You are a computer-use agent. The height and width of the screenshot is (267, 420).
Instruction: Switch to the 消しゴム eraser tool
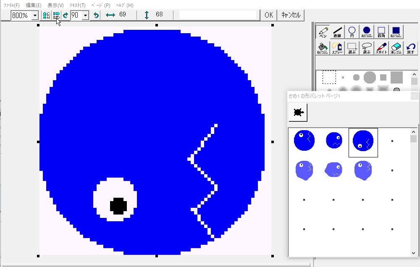coord(396,48)
